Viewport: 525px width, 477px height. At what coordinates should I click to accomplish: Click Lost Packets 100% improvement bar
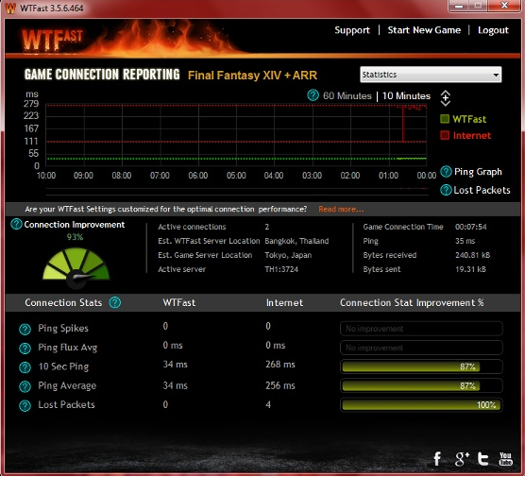421,404
